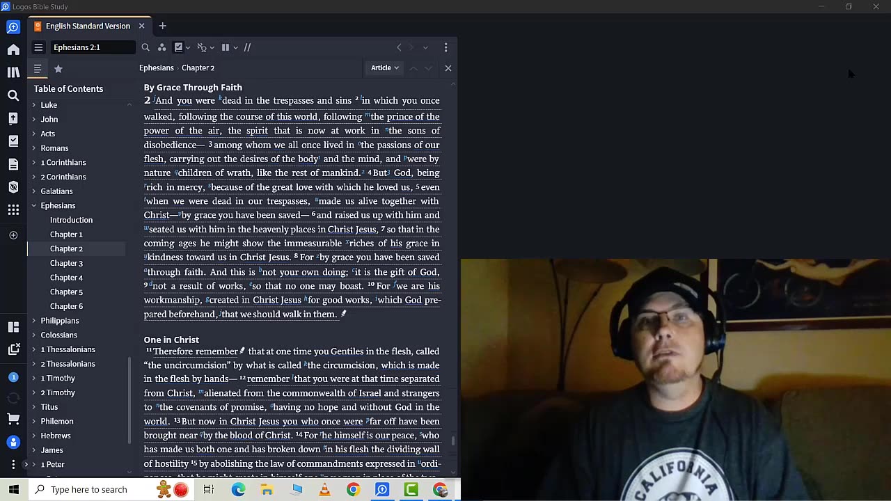Open VLC media player from taskbar
This screenshot has width=891, height=501.
324,490
